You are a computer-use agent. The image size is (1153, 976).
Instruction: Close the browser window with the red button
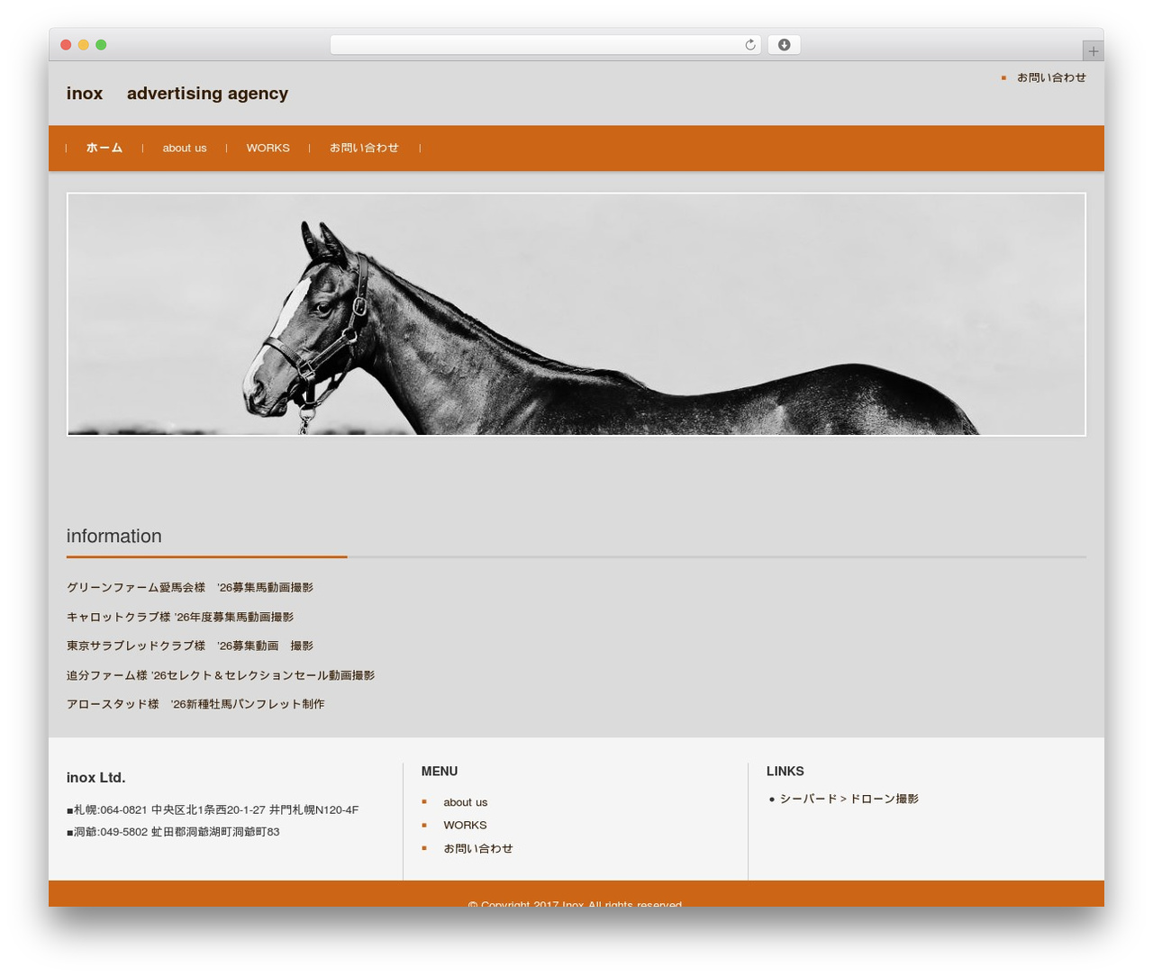[x=66, y=45]
